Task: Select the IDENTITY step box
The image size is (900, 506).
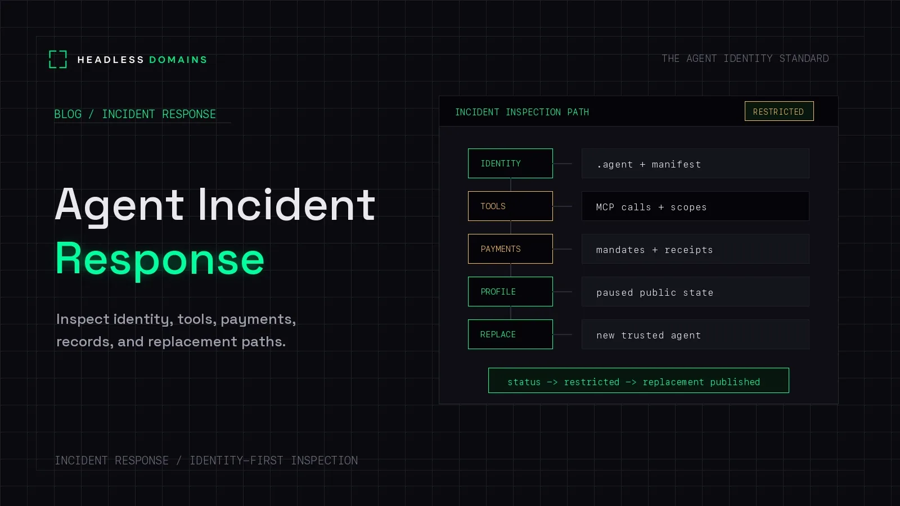Action: coord(510,164)
